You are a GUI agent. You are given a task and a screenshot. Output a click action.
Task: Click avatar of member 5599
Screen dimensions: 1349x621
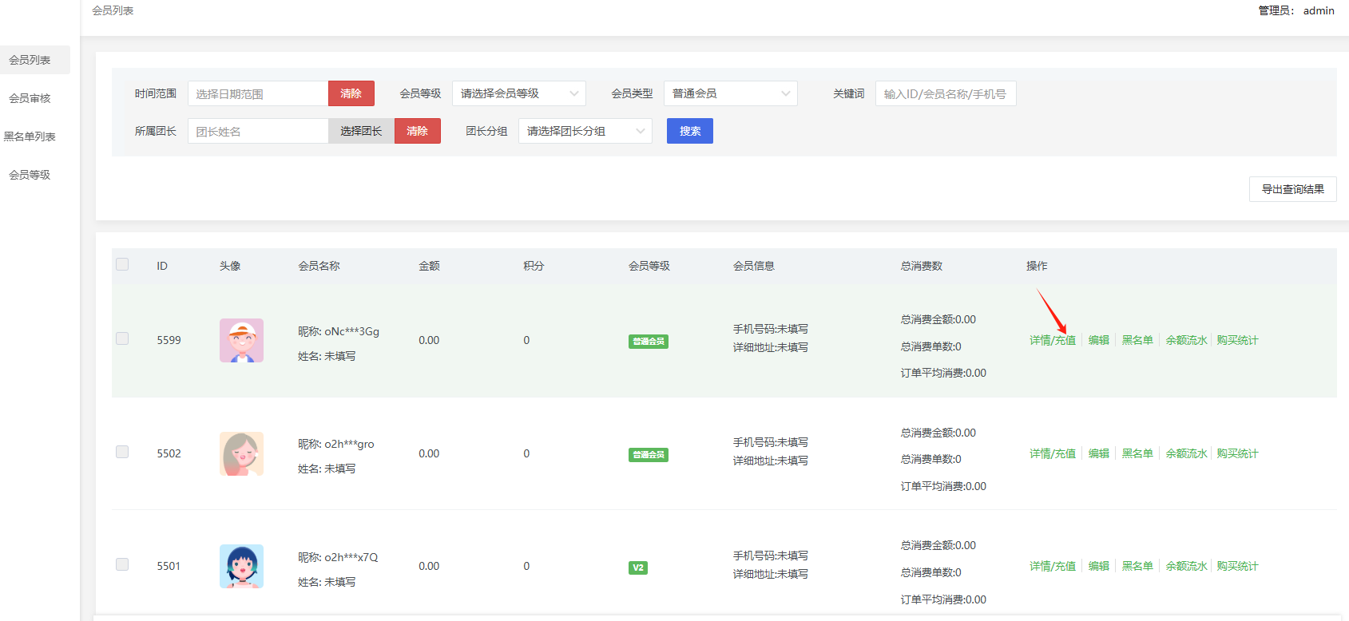click(241, 341)
